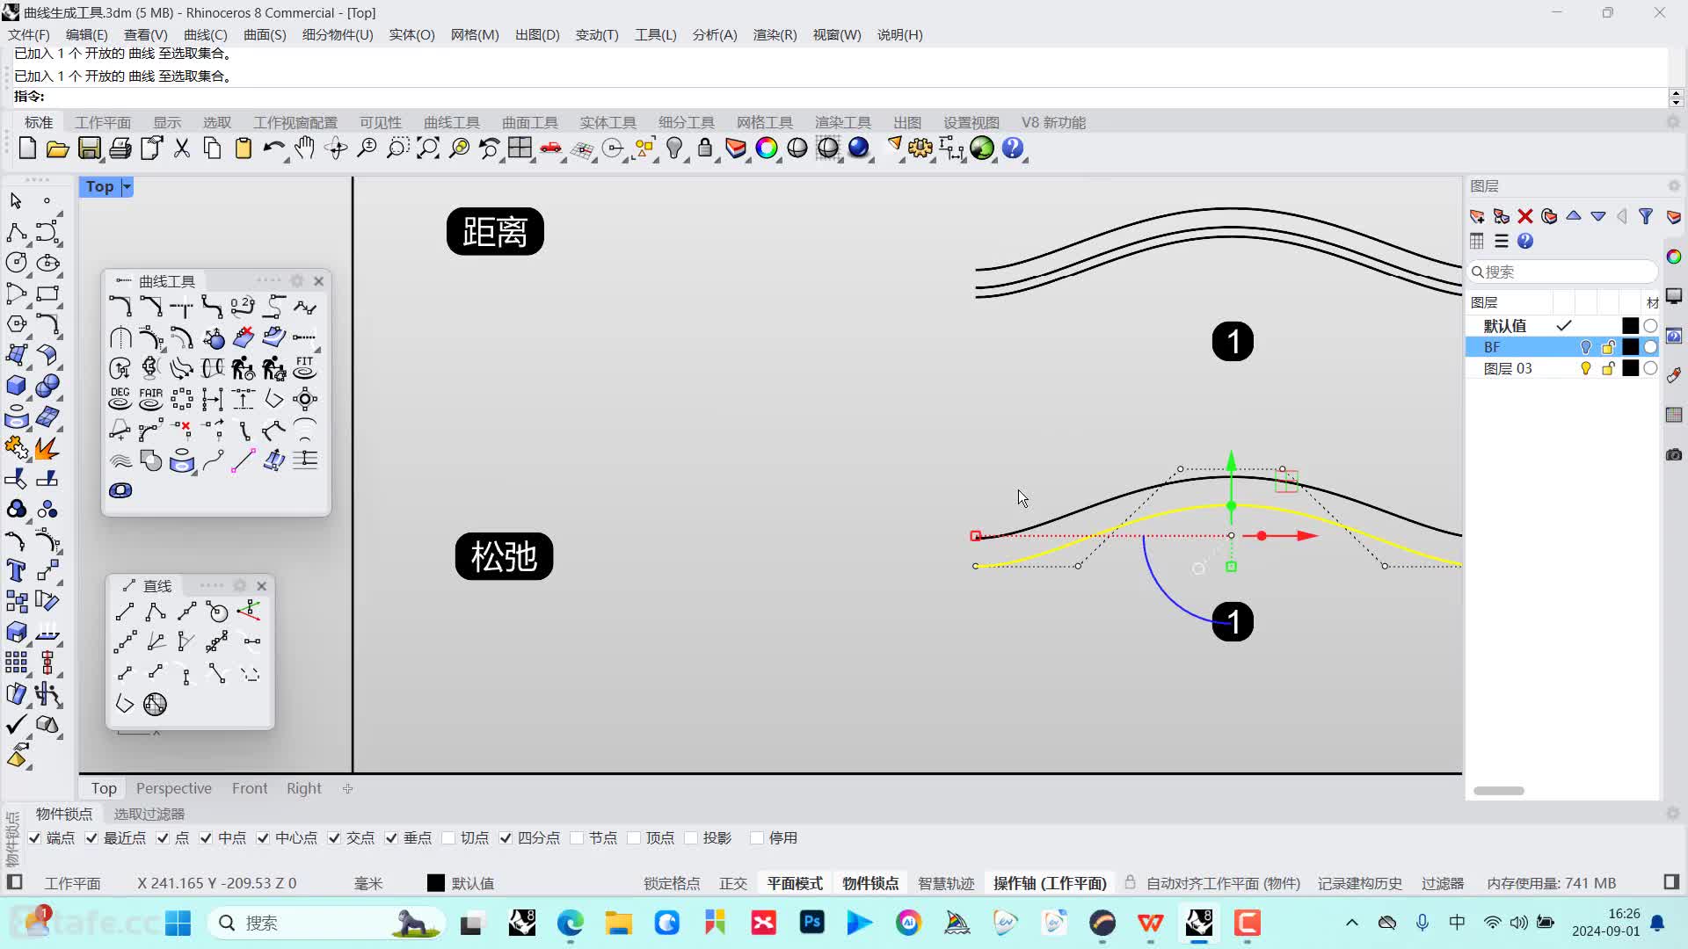The image size is (1688, 949).
Task: Click the polyline icon in 直线 panel
Action: (x=156, y=612)
